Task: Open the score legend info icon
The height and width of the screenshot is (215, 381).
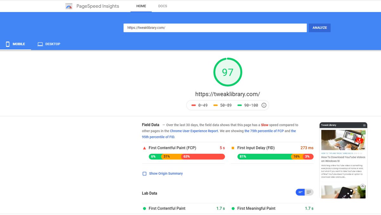Action: (264, 105)
